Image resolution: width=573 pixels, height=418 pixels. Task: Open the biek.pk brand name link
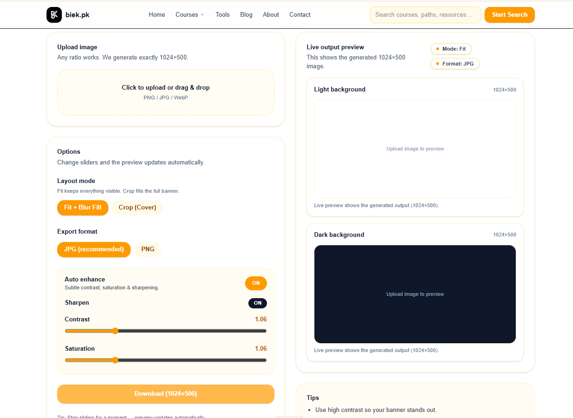77,15
